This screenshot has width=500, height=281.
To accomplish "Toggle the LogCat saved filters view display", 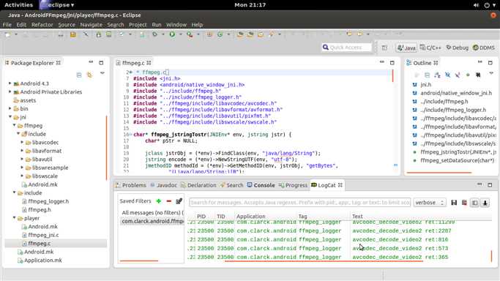I will pyautogui.click(x=475, y=203).
